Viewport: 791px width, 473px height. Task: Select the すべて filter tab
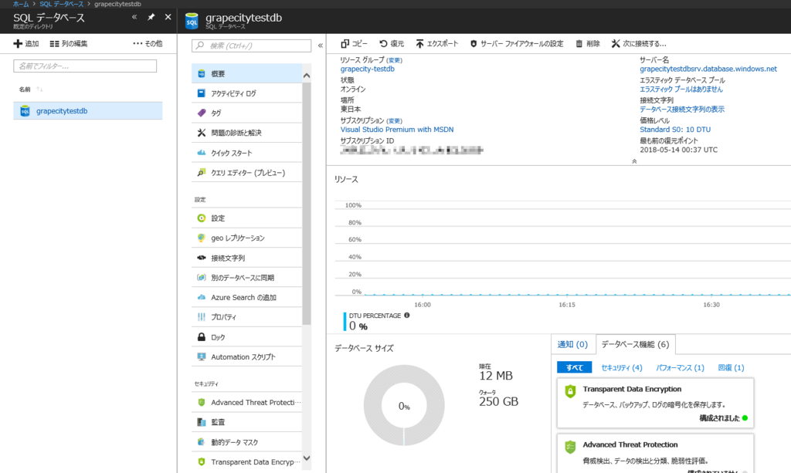574,368
